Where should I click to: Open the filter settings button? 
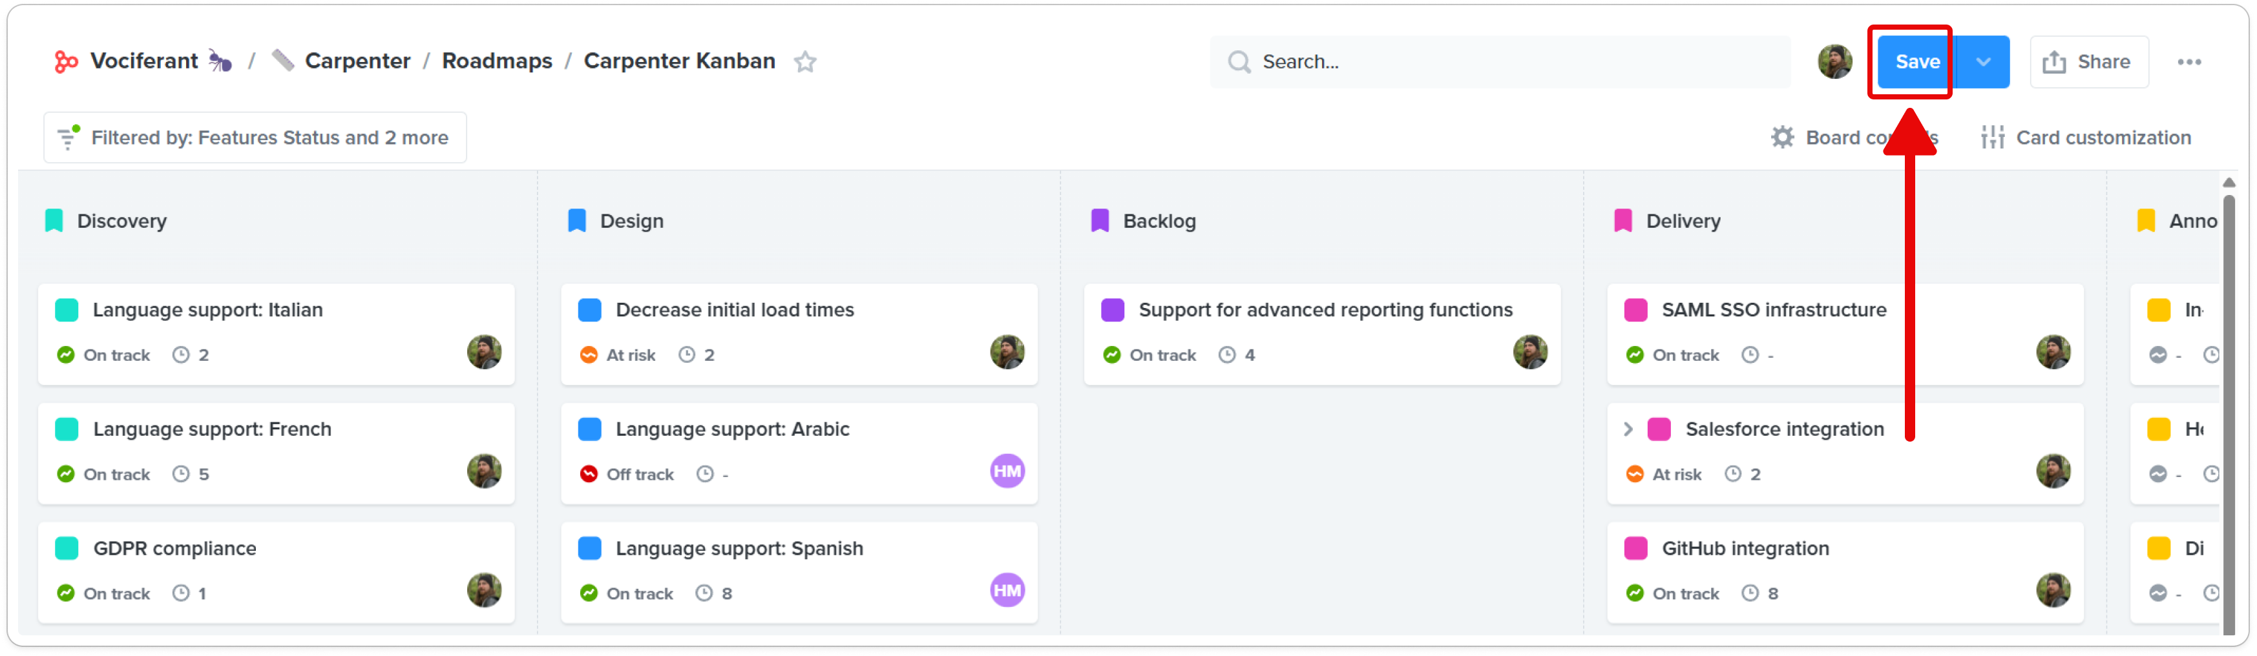(255, 138)
